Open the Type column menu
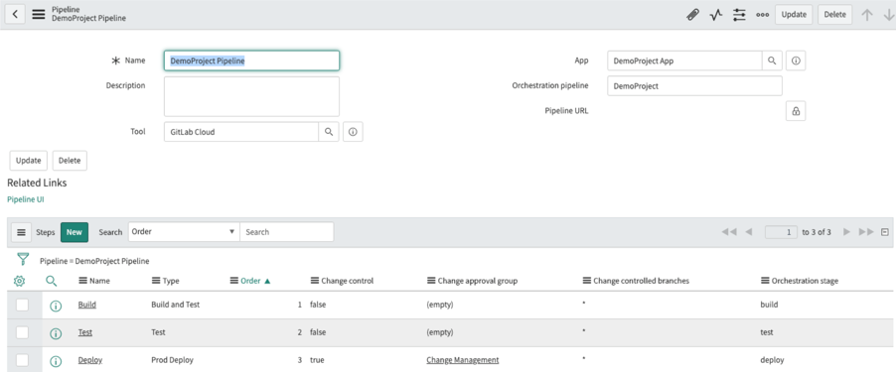The width and height of the screenshot is (896, 372). coord(156,281)
